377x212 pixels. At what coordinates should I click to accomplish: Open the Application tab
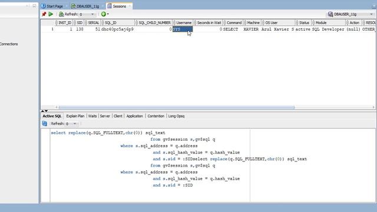click(134, 116)
